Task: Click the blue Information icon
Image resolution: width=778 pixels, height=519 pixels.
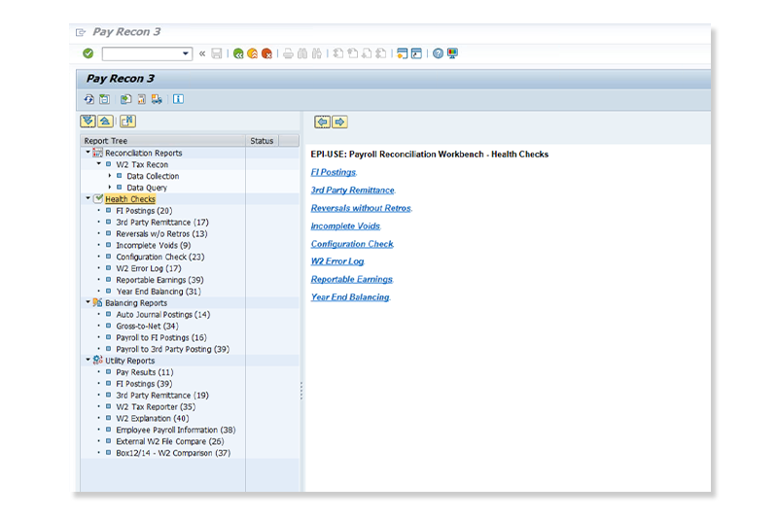Action: 178,100
